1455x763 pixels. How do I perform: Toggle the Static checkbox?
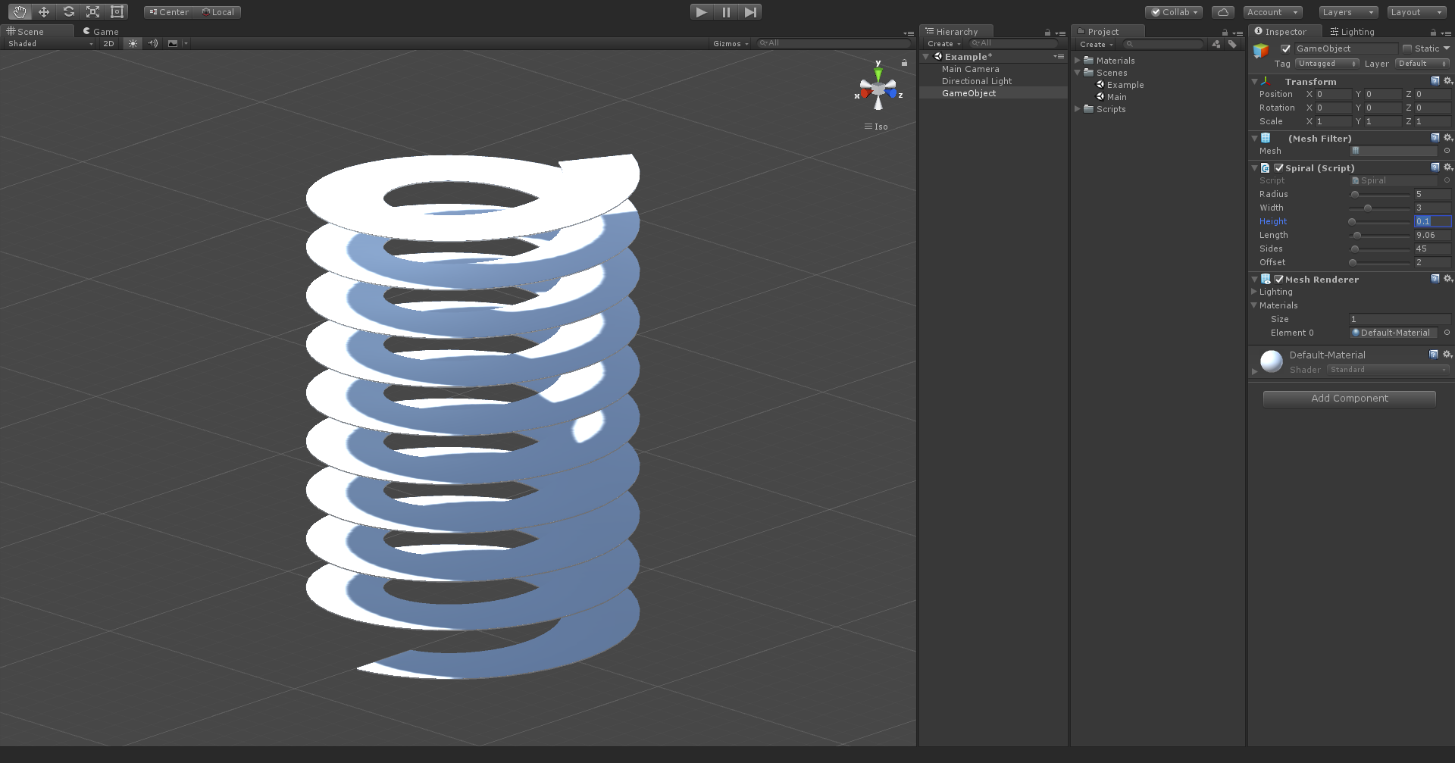(x=1407, y=48)
